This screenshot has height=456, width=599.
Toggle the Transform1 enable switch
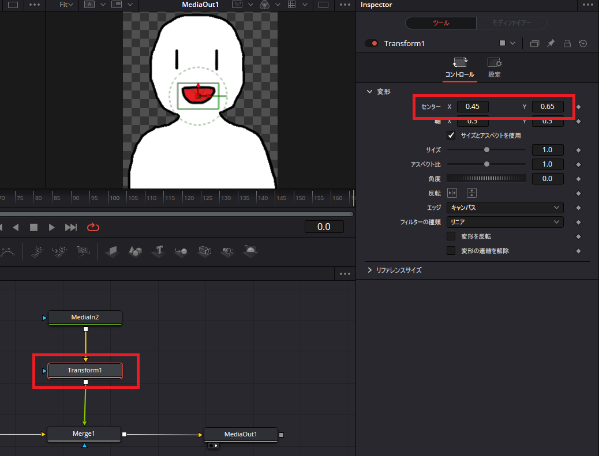coord(372,43)
